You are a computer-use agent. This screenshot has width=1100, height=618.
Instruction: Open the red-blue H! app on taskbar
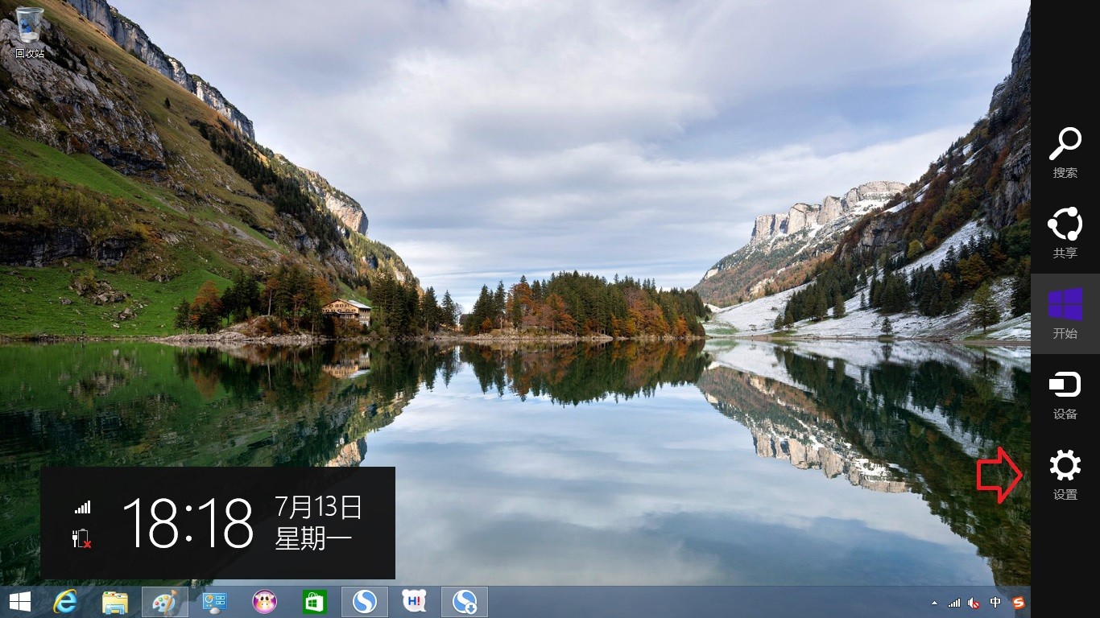(x=415, y=602)
